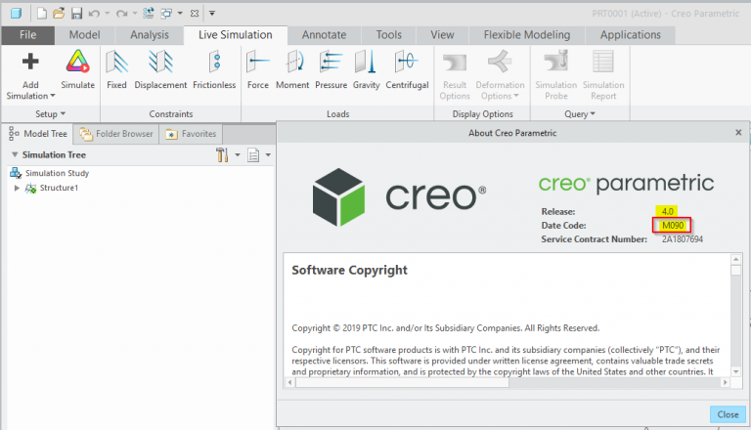The image size is (751, 430).
Task: Click the Regenerate icon in quick access toolbar
Action: [149, 14]
